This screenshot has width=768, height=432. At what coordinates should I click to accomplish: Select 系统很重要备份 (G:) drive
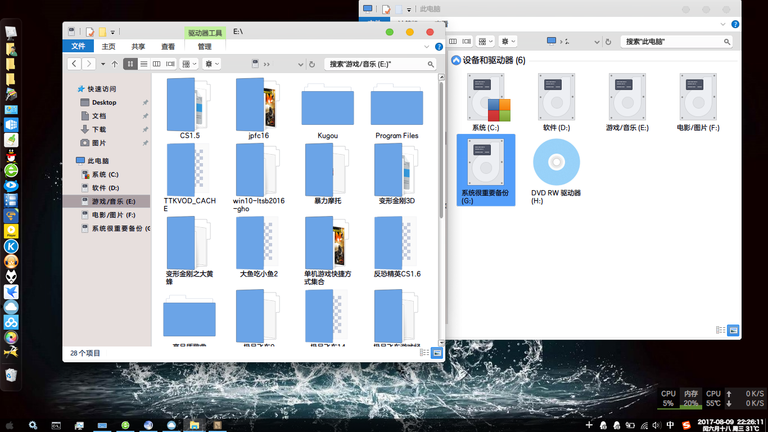[x=486, y=170]
